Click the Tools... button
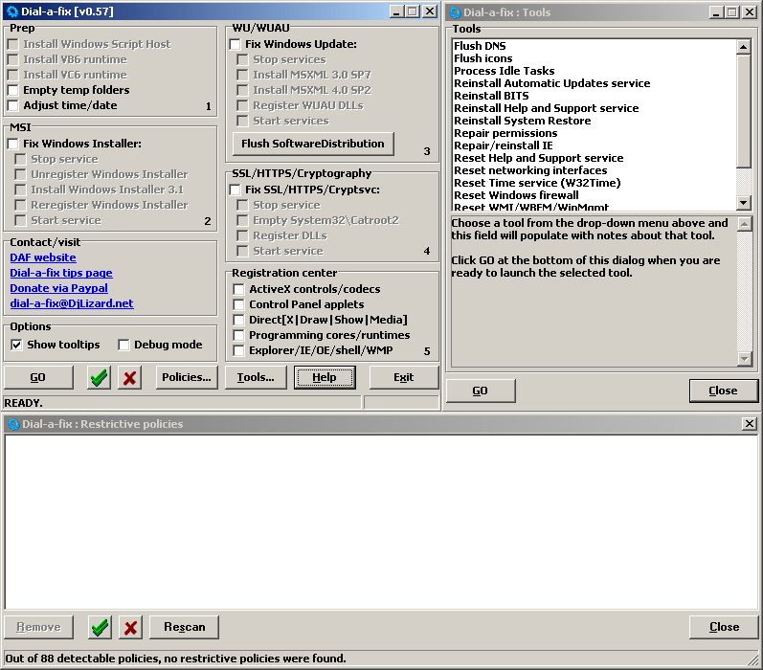763x670 pixels. click(x=256, y=377)
